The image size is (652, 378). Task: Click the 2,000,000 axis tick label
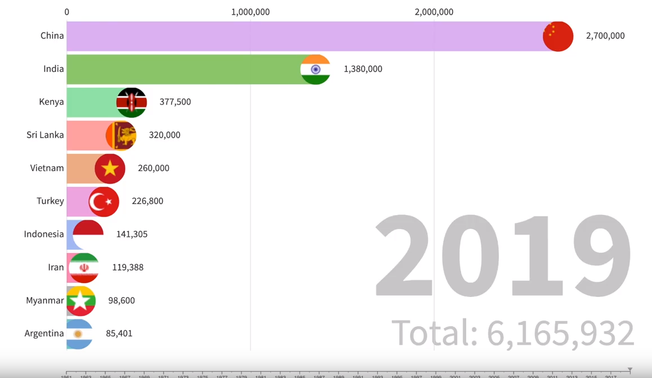[434, 12]
